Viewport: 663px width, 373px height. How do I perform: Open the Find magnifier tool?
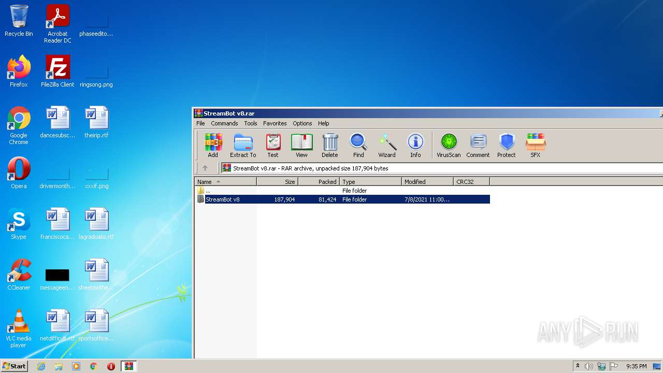(358, 146)
